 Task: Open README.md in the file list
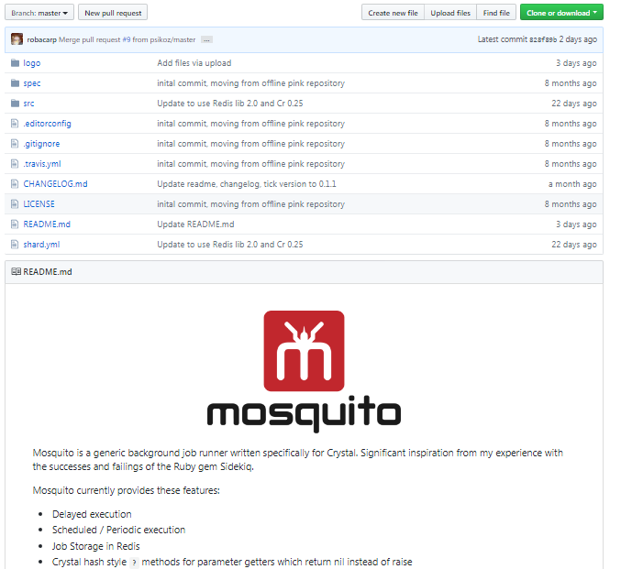(x=47, y=224)
